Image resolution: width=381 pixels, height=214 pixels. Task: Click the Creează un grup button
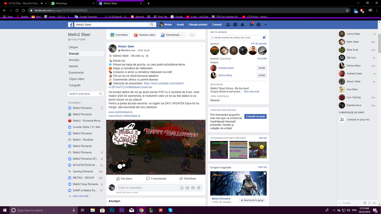pyautogui.click(x=255, y=116)
